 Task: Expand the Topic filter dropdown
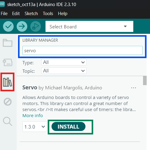(64, 71)
